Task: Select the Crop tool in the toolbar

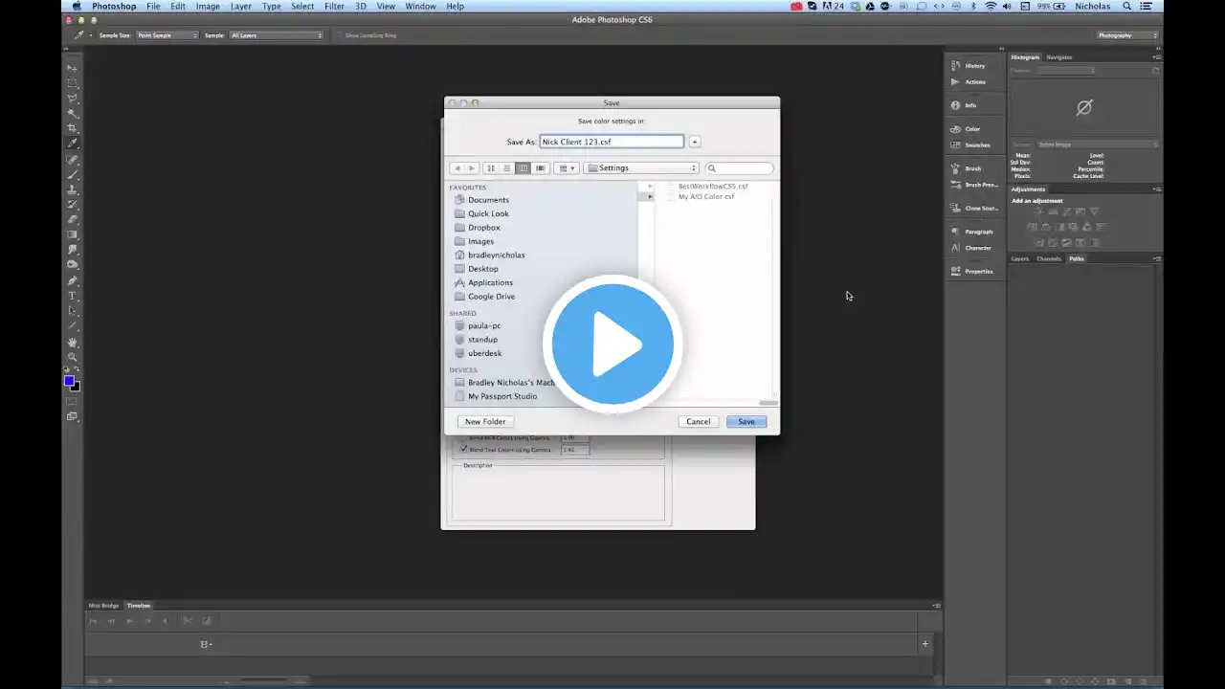Action: (72, 128)
